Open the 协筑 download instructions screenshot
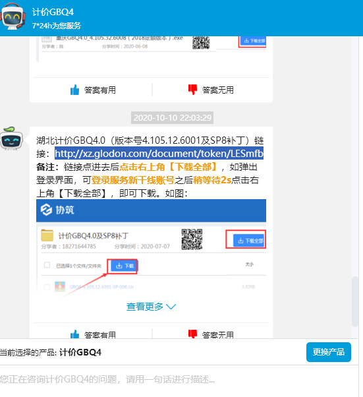 tap(151, 248)
